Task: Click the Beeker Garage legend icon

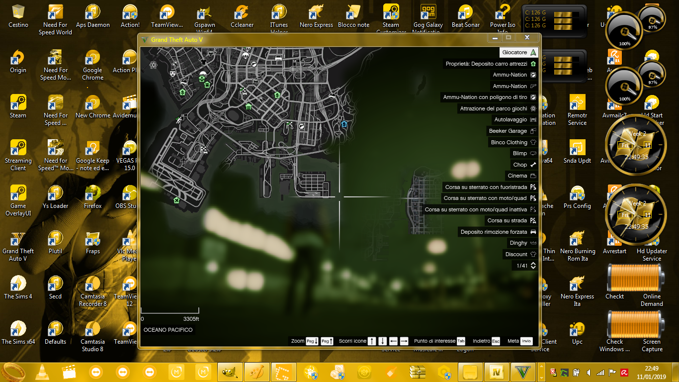Action: tap(533, 131)
